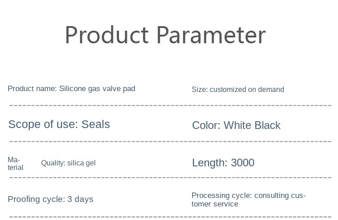Screen dimensions: 338x220
Task: Select the "3000" length value
Action: [243, 163]
